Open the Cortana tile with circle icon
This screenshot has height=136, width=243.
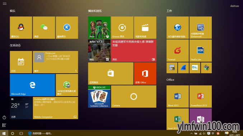coord(134,96)
